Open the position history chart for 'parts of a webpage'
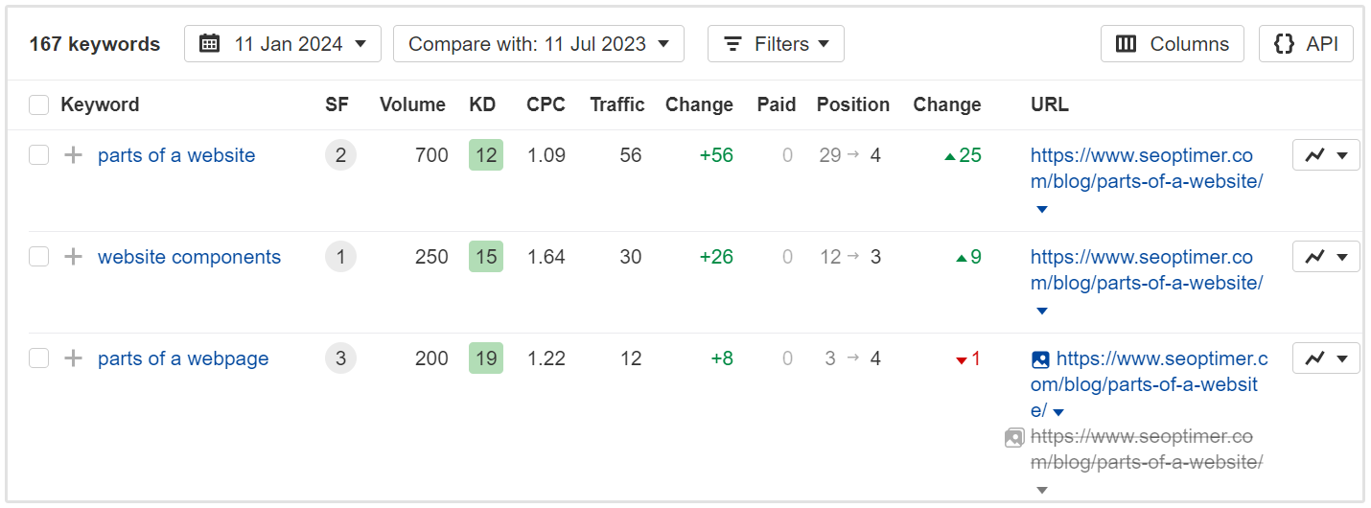 tap(1326, 358)
